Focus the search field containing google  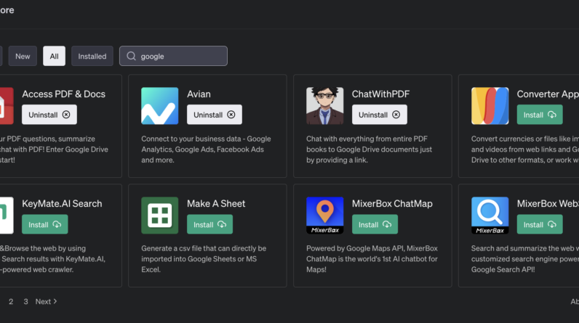[173, 56]
